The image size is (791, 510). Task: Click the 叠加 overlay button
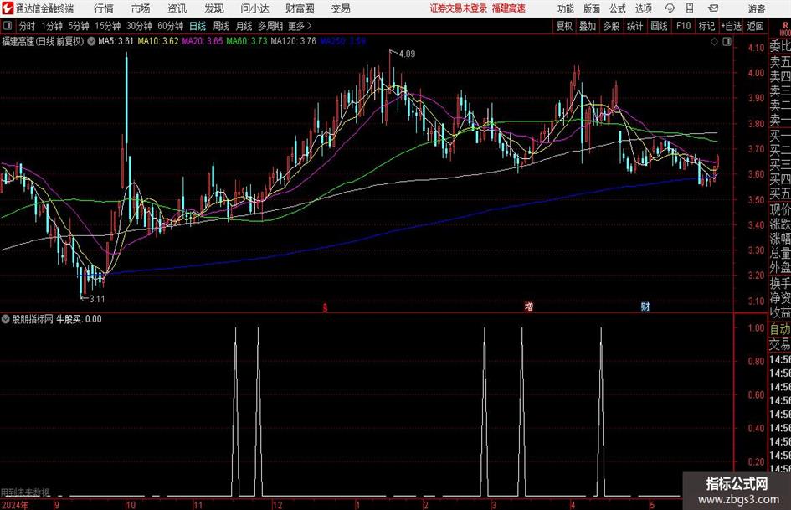588,26
